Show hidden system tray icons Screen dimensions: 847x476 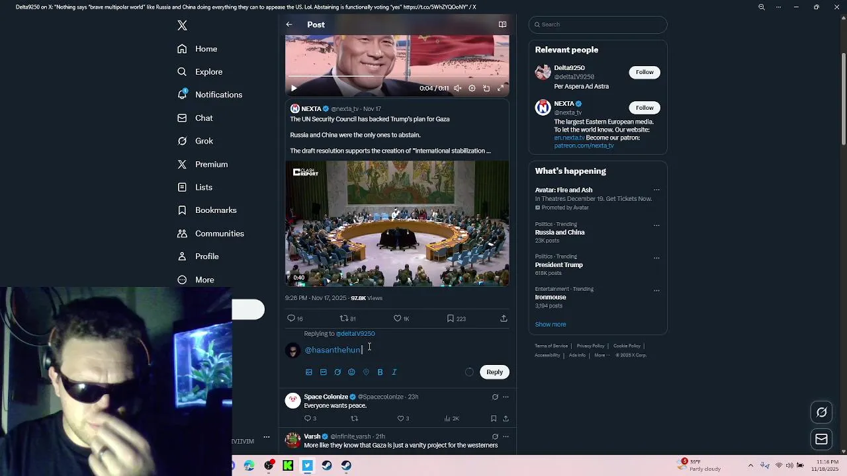(750, 465)
